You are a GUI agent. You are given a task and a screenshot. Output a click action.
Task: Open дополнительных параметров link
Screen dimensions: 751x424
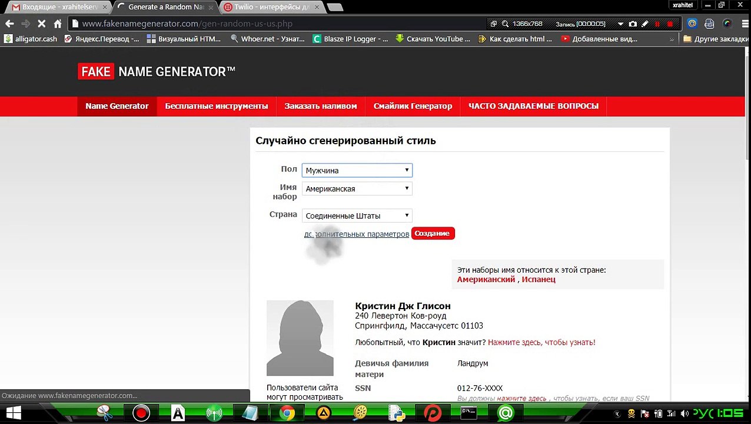tap(357, 234)
